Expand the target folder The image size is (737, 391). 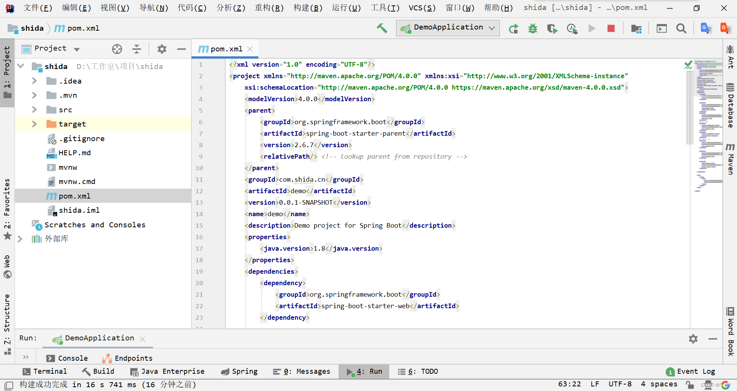click(x=34, y=124)
